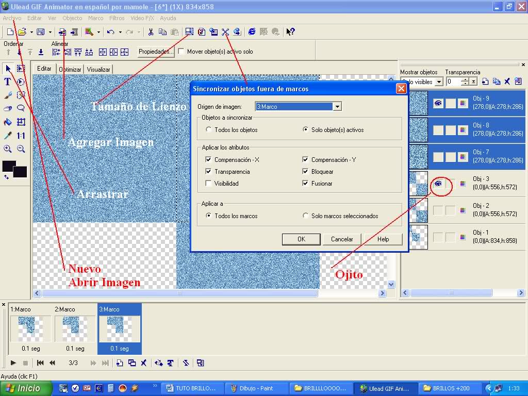
Task: Select the Text tool in toolbox
Action: point(7,82)
